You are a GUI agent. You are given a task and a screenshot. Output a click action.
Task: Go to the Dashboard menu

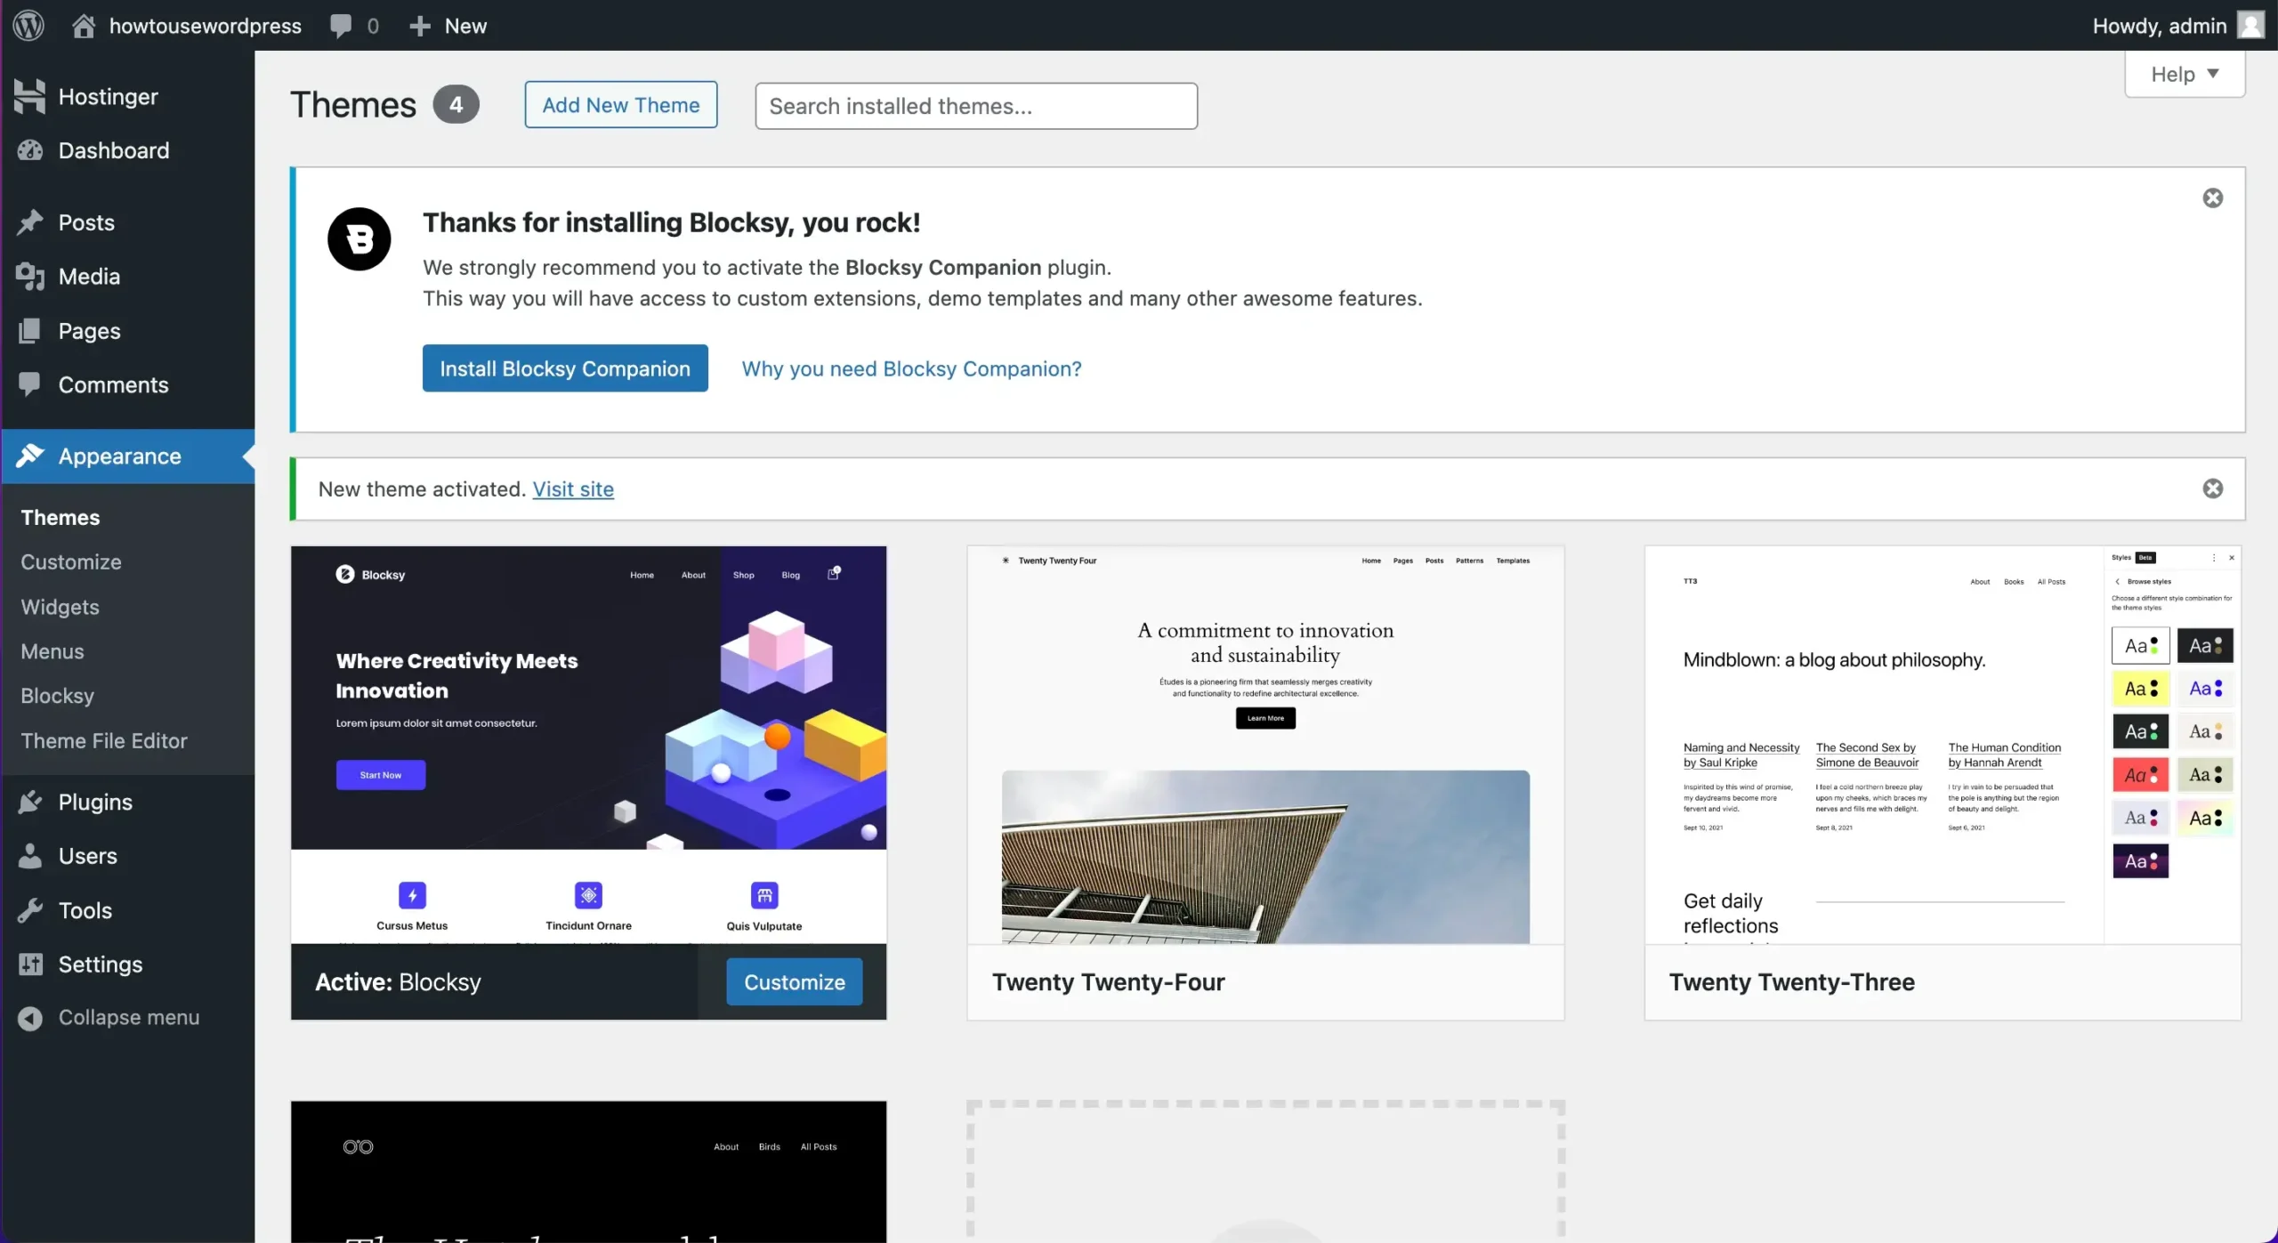click(x=128, y=150)
